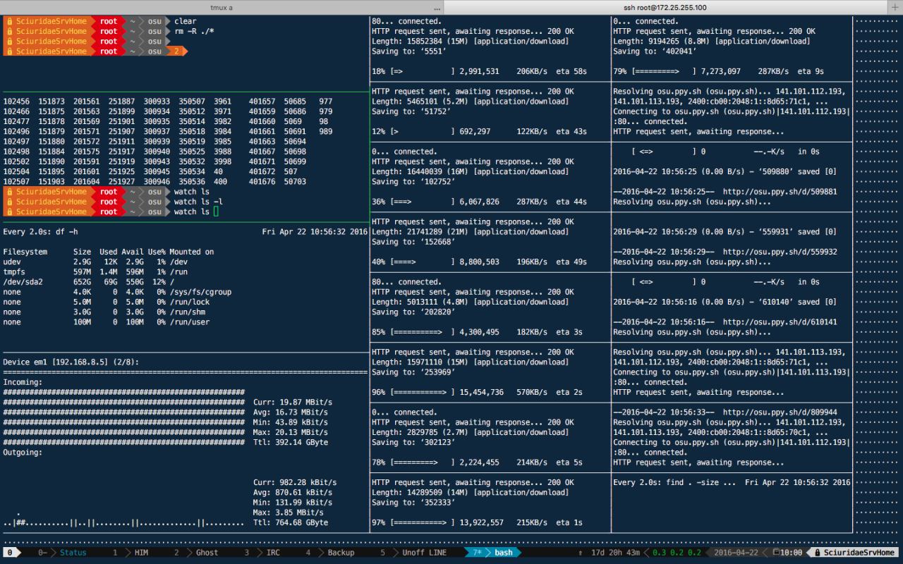Click the SciuridaeSrvHome hostname in status bar

coord(858,553)
